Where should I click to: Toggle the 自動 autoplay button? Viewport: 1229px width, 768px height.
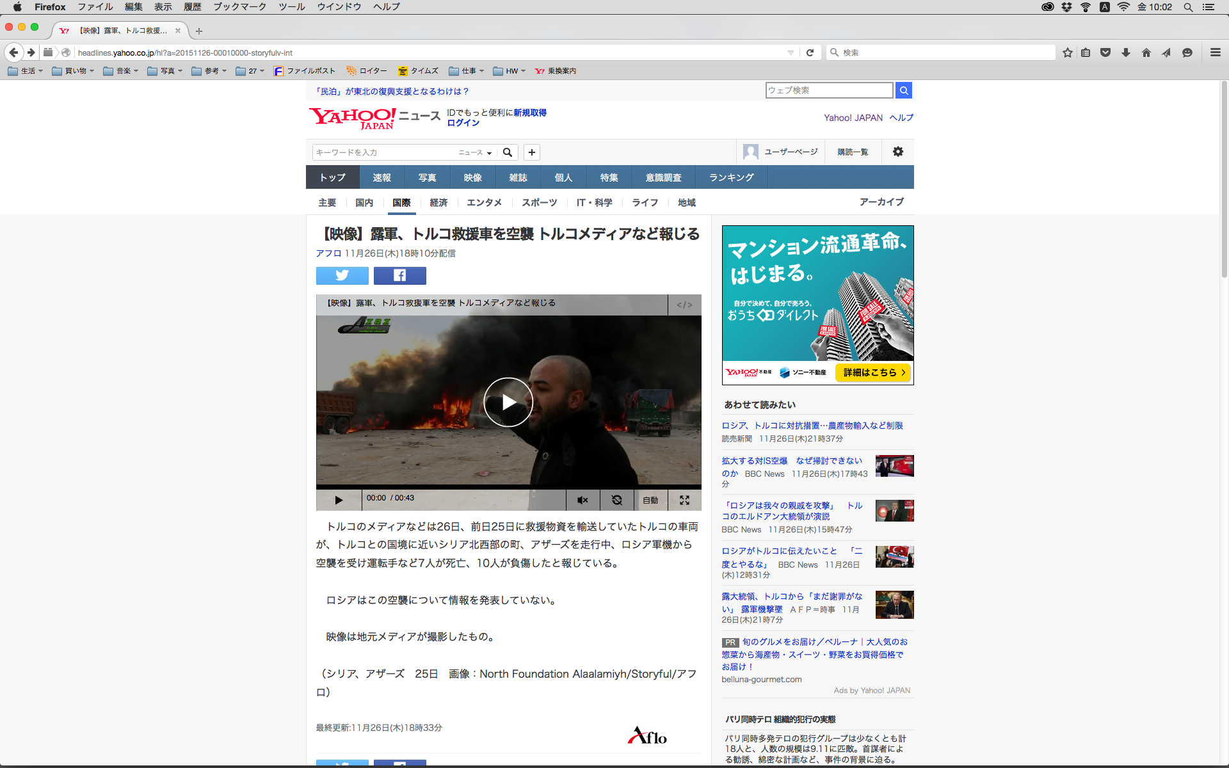click(650, 500)
